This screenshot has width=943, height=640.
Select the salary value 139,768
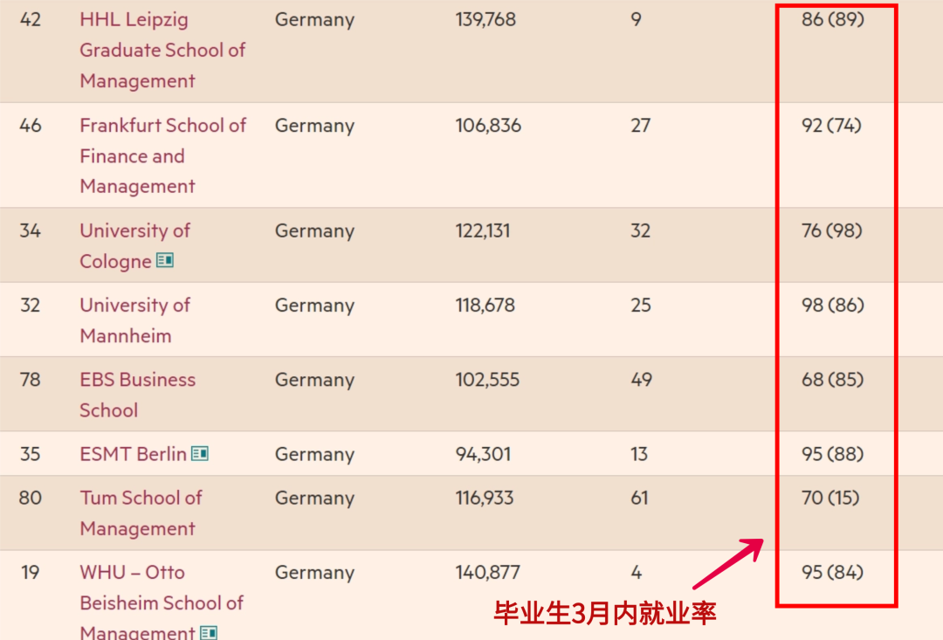pos(485,19)
